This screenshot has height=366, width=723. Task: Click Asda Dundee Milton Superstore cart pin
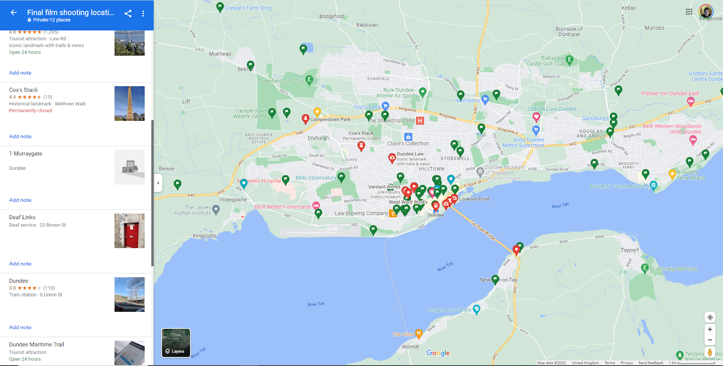pyautogui.click(x=536, y=131)
